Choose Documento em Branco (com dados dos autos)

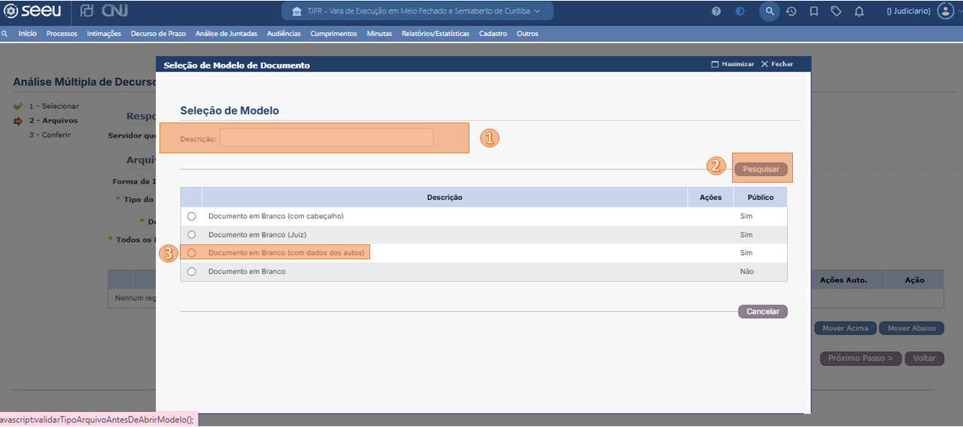tap(192, 253)
